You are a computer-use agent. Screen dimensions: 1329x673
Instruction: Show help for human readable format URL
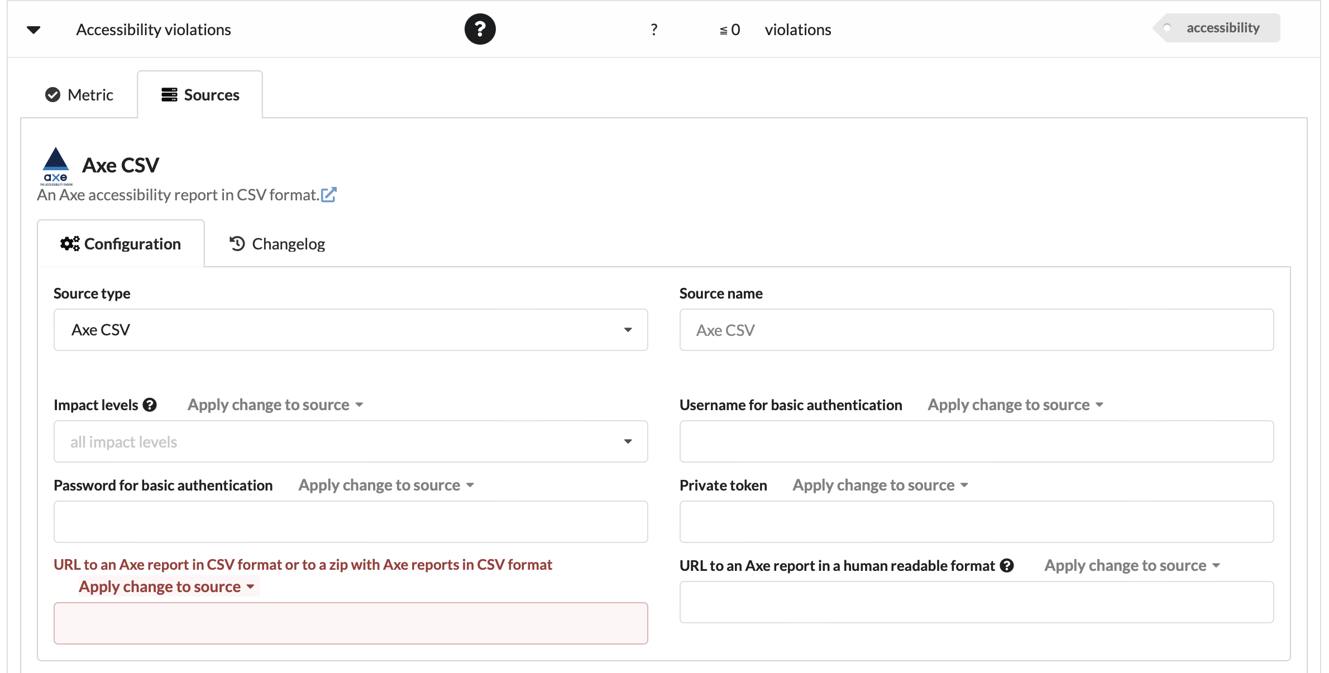[1007, 566]
